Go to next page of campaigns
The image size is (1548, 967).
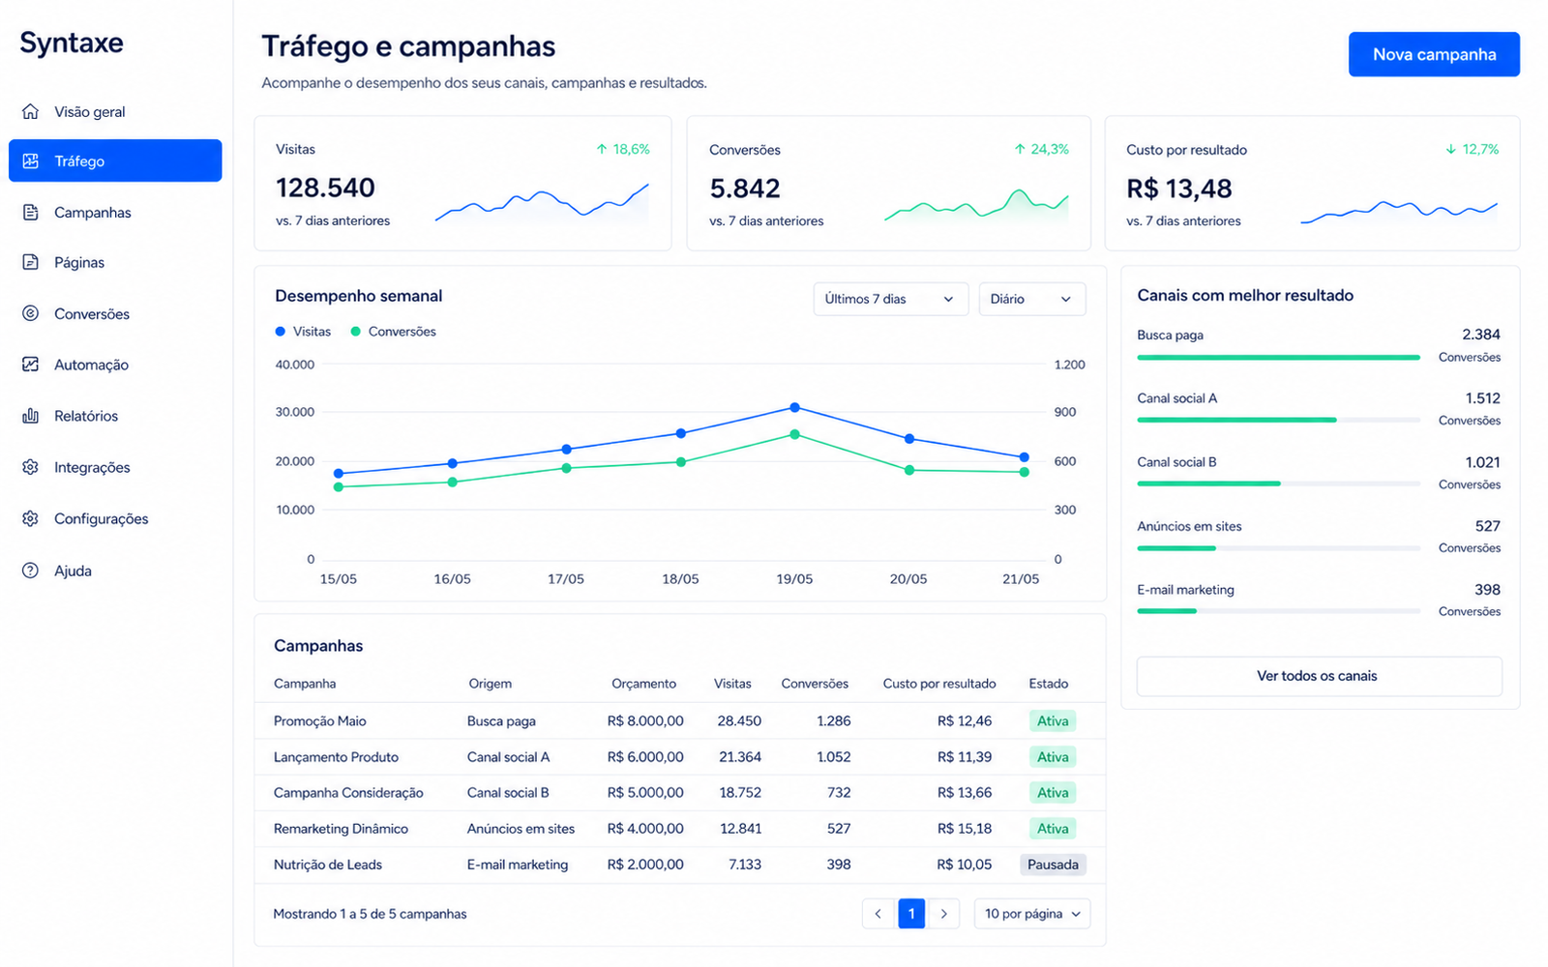coord(943,914)
